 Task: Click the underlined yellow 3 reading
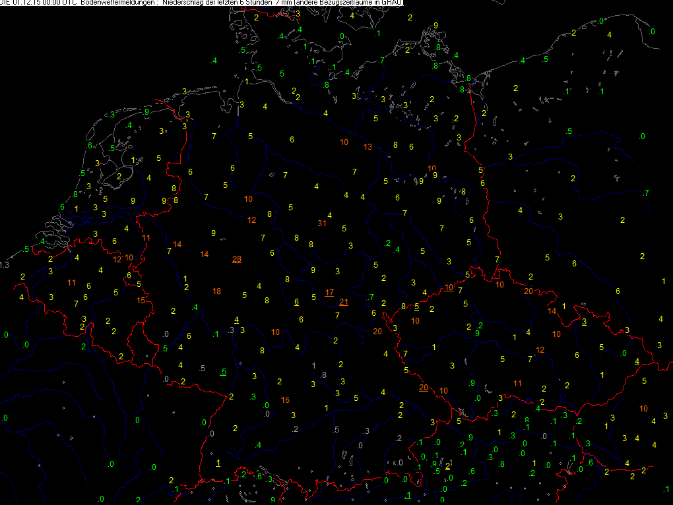[584, 321]
